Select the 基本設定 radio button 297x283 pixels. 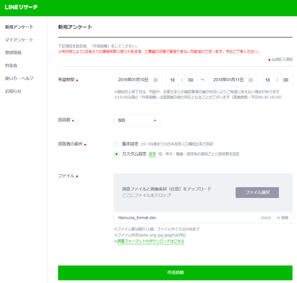(x=117, y=144)
